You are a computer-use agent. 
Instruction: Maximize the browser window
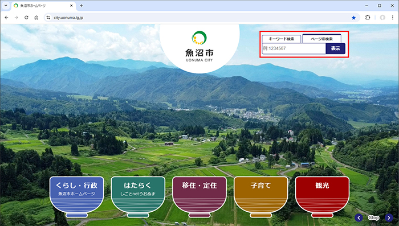pyautogui.click(x=380, y=6)
